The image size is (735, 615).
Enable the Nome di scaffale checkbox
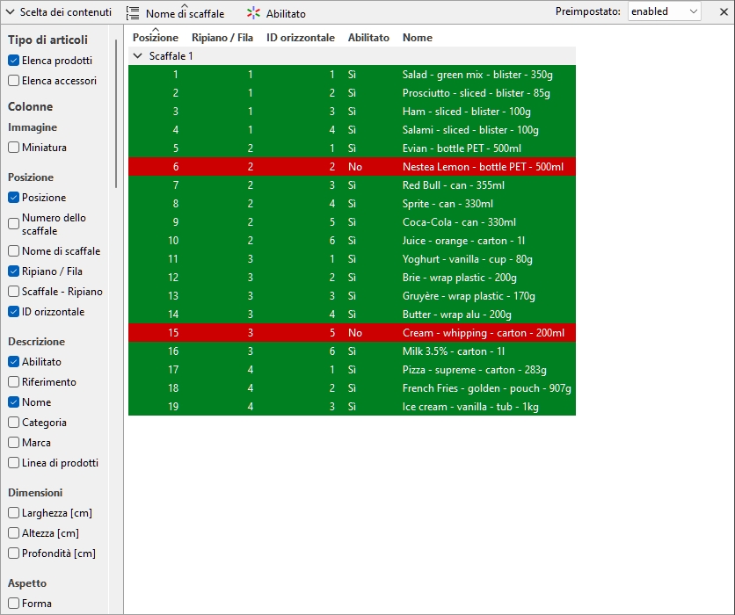pos(13,251)
